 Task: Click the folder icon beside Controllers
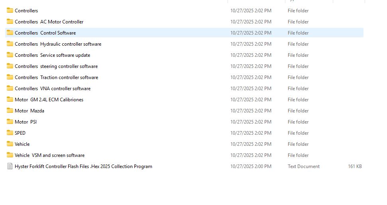(10, 10)
